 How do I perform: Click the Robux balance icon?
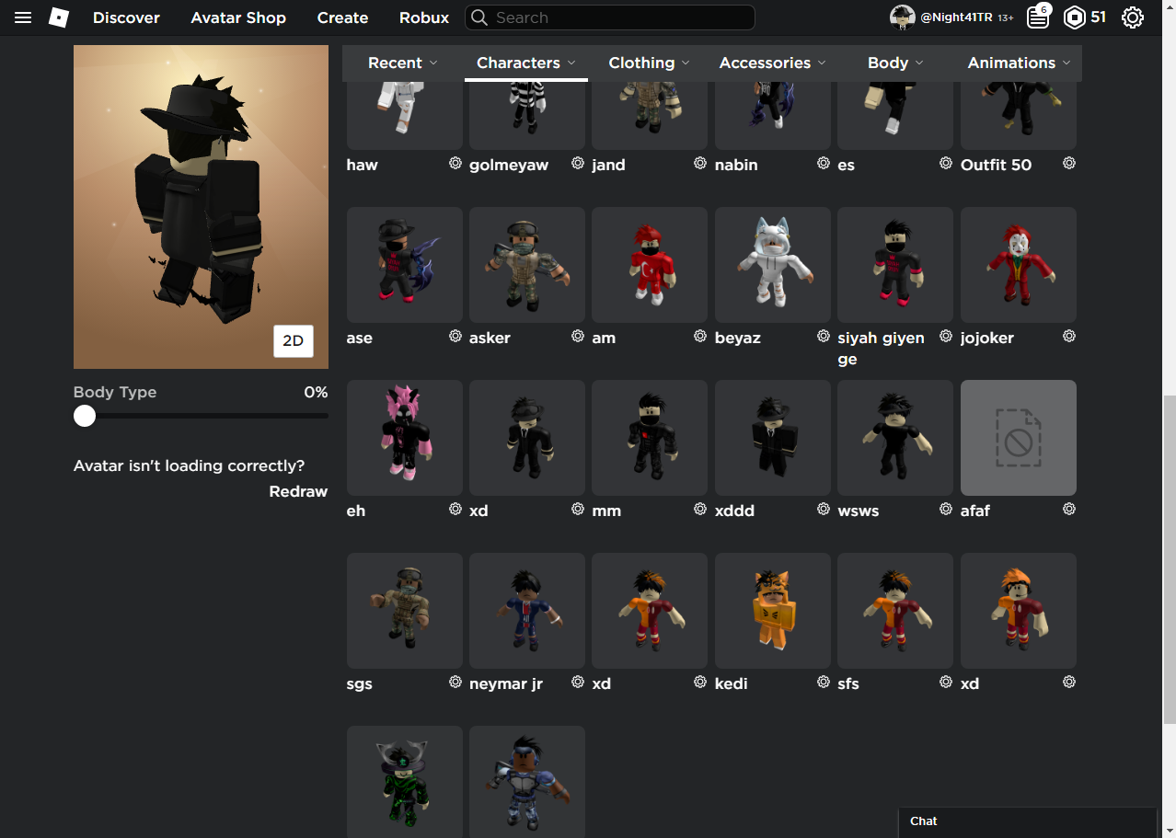[1074, 17]
